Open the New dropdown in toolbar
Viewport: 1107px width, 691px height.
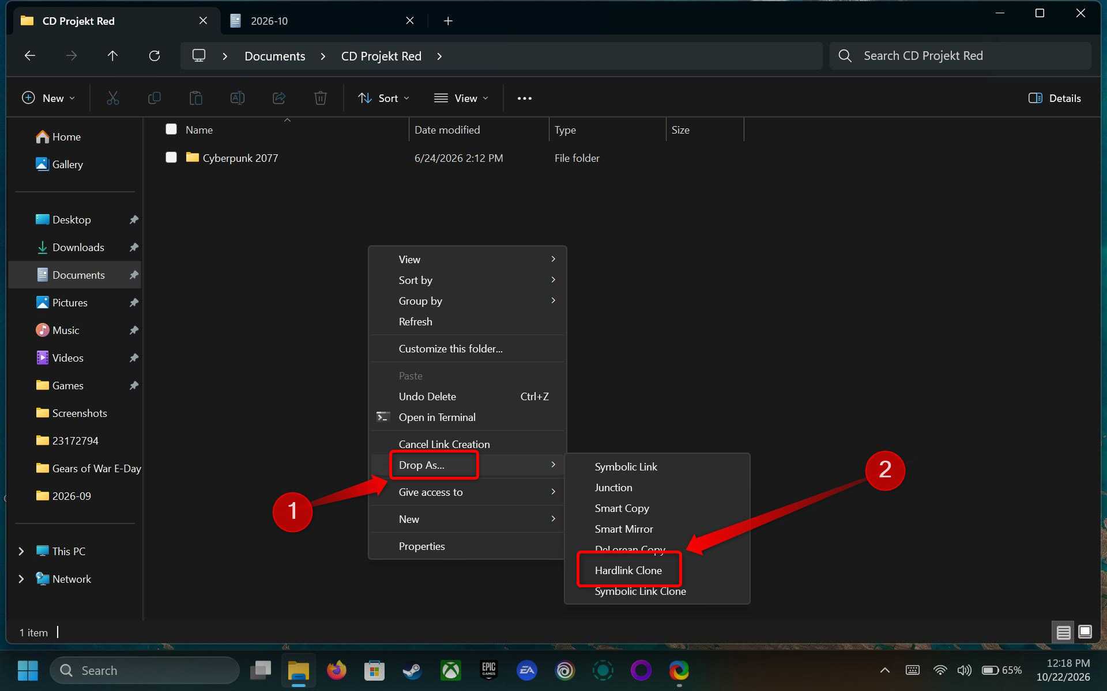point(48,98)
